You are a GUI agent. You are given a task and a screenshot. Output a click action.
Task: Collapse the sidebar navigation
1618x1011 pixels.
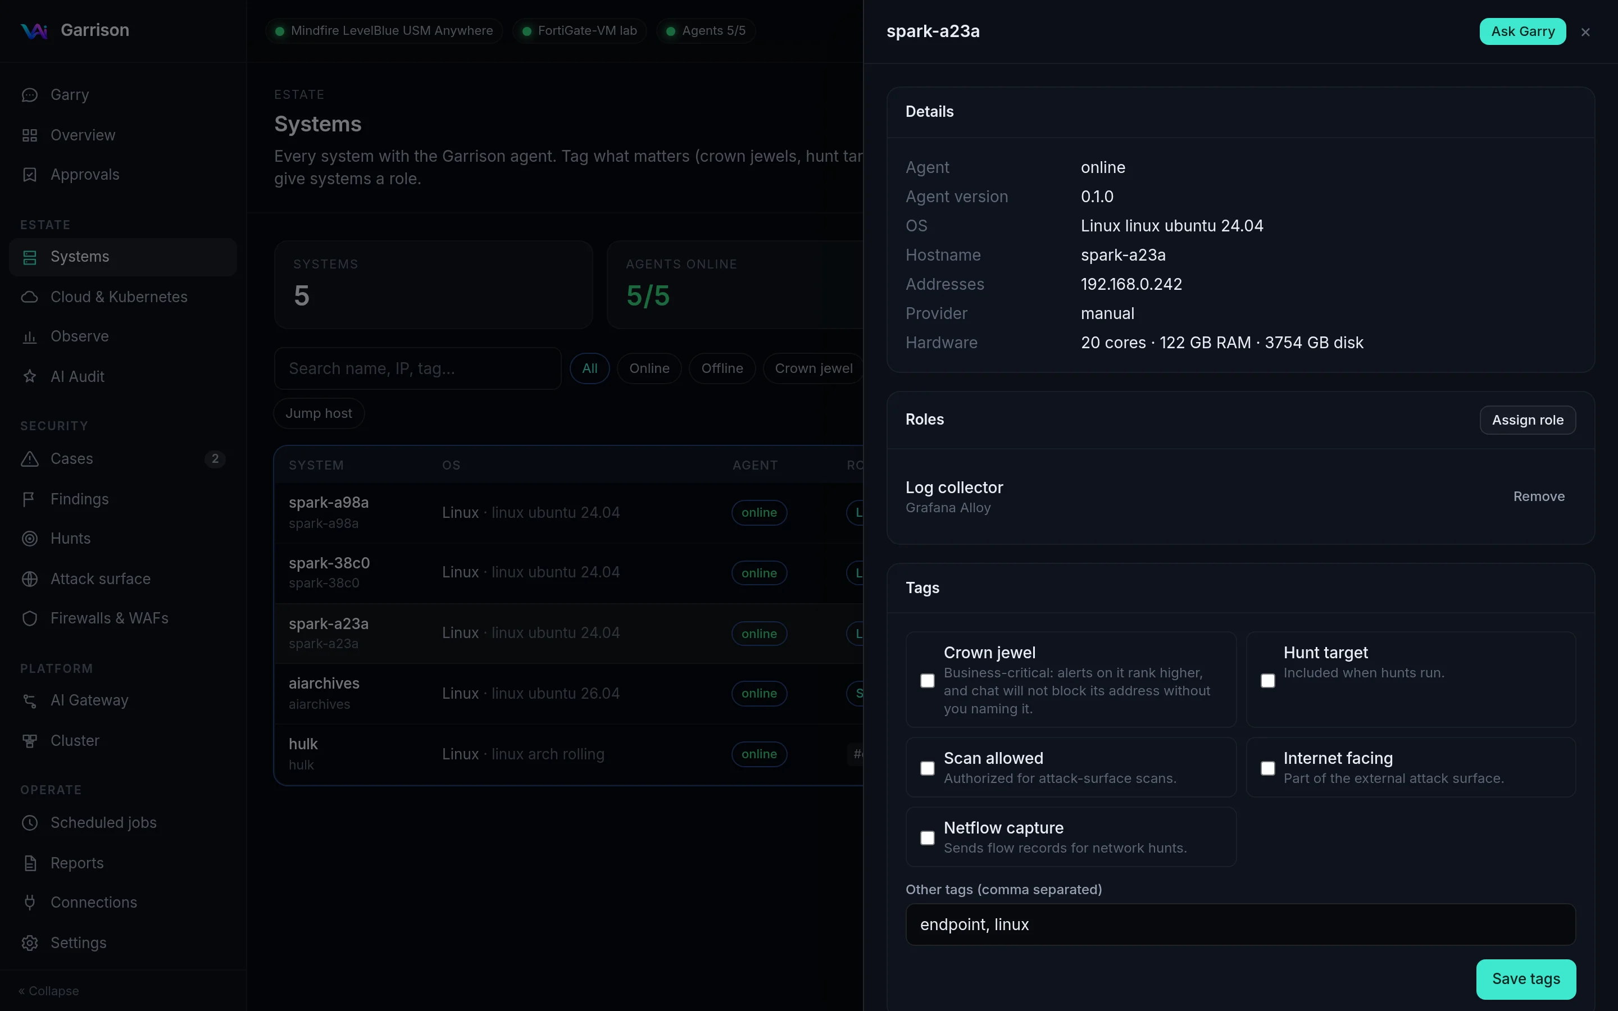click(49, 991)
